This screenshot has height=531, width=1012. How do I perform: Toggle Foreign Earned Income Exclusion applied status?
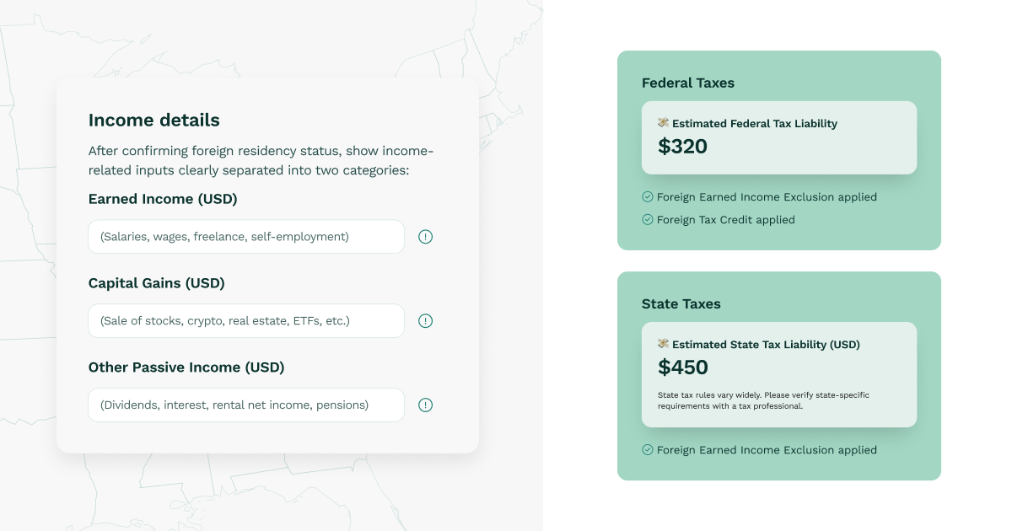[x=767, y=196]
